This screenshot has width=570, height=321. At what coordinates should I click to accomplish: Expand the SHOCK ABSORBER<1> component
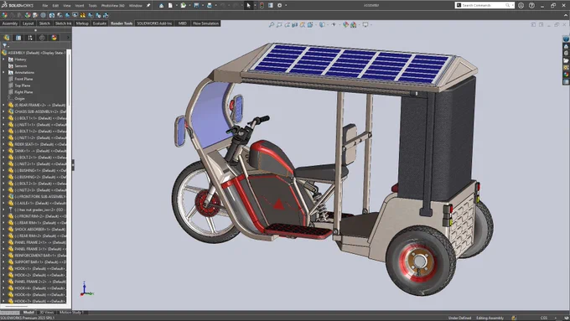pyautogui.click(x=3, y=230)
